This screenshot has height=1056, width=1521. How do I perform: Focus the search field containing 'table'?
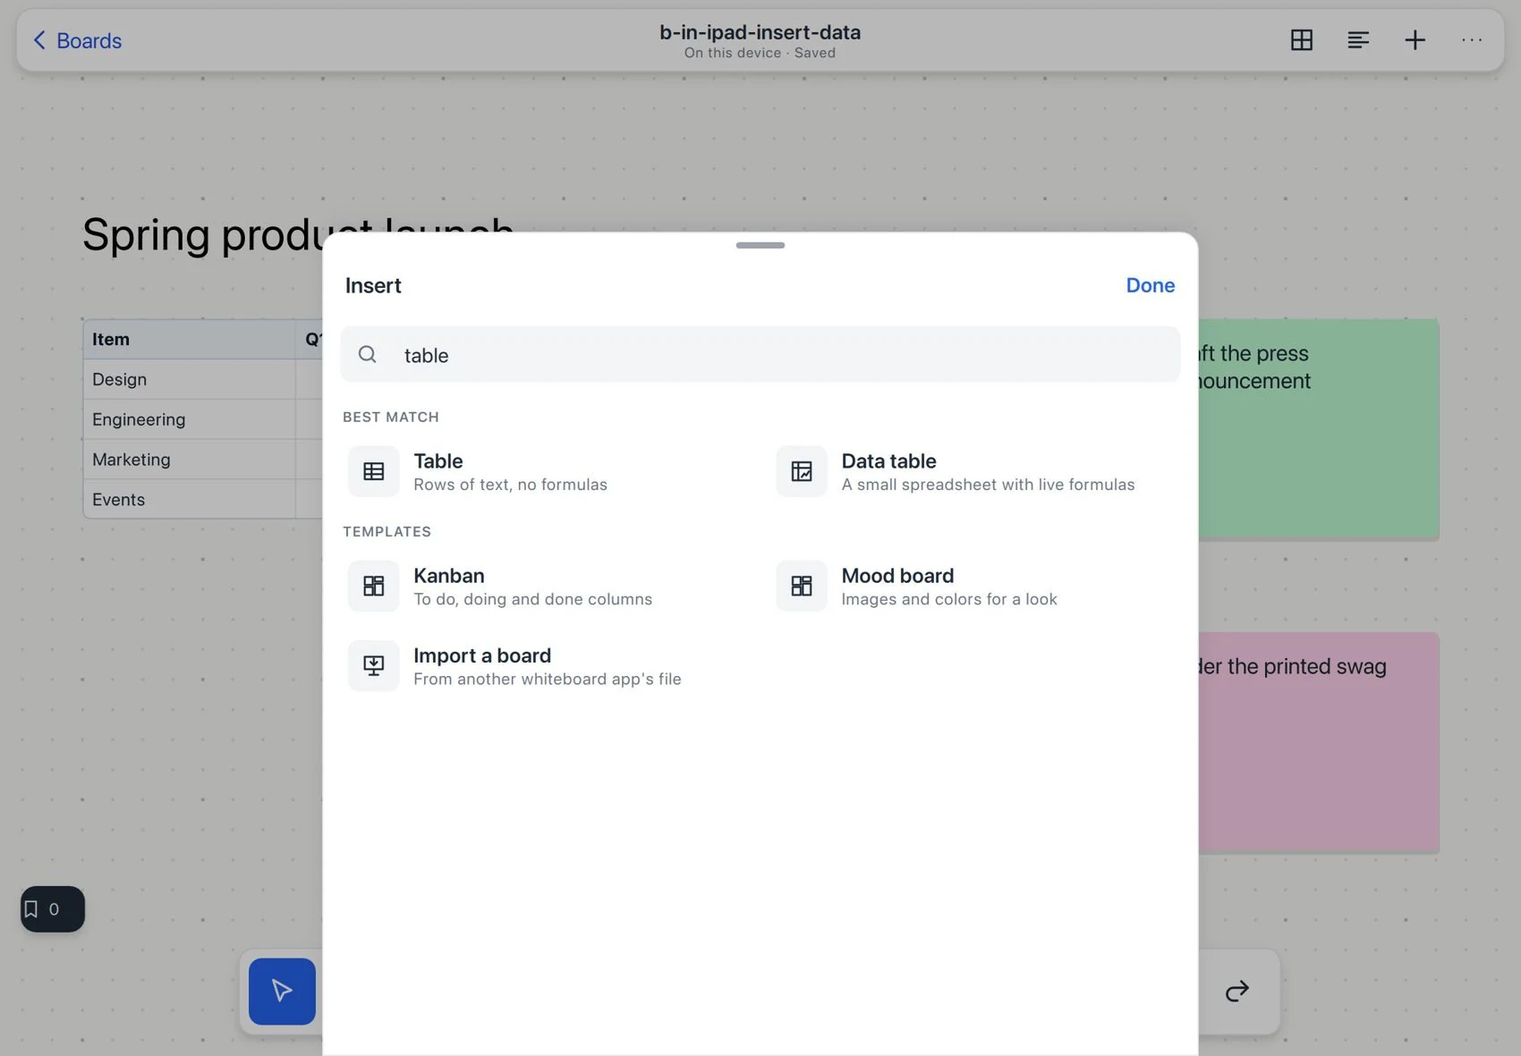point(760,354)
